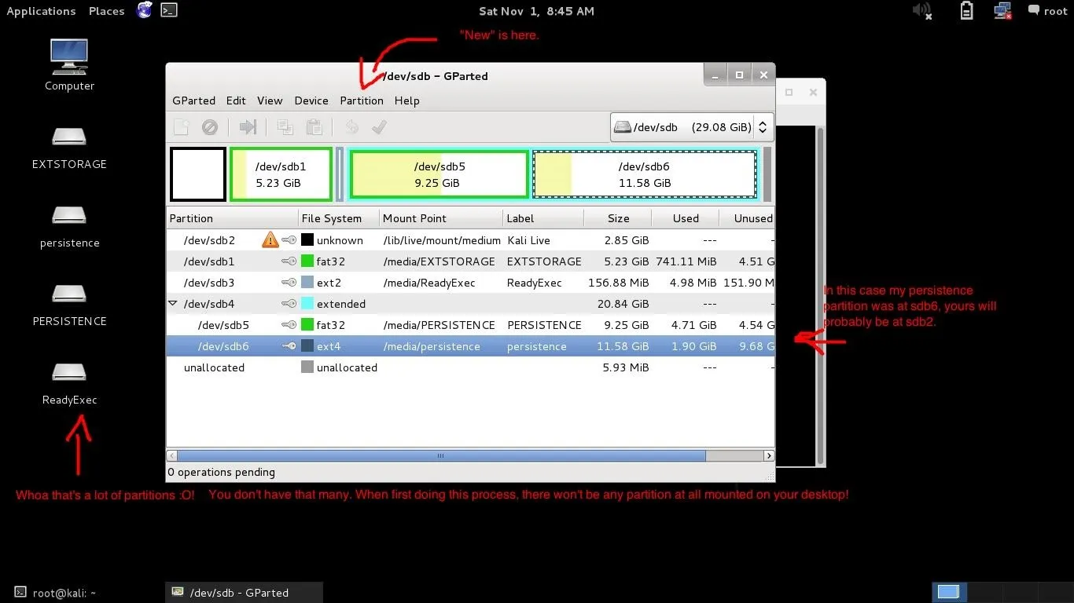Image resolution: width=1074 pixels, height=603 pixels.
Task: Sort by the Used column header
Action: pos(686,218)
